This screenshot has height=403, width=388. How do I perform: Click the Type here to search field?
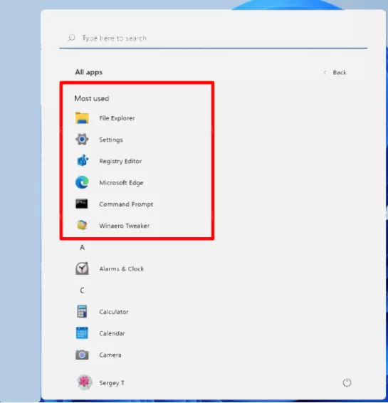(214, 38)
